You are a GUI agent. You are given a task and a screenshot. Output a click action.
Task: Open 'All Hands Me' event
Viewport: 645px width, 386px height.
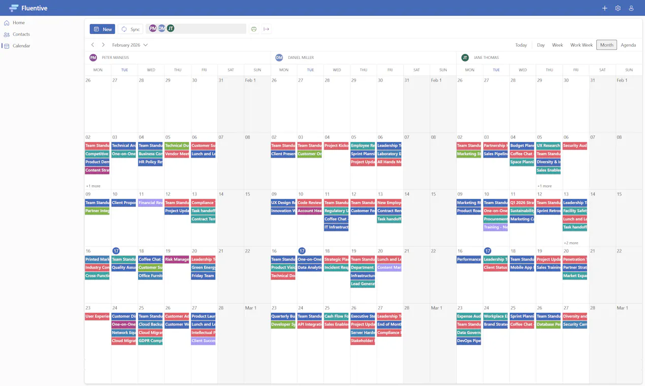pos(389,162)
